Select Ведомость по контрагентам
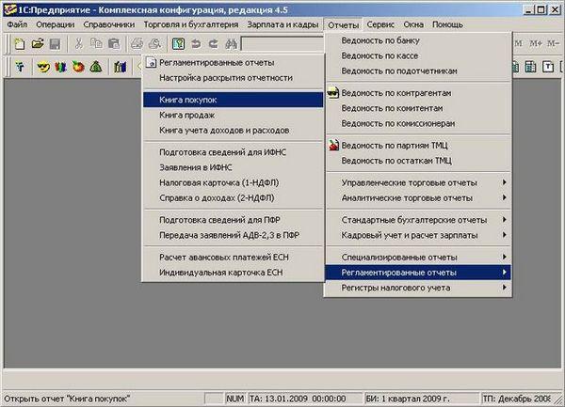This screenshot has width=565, height=407. (x=418, y=93)
